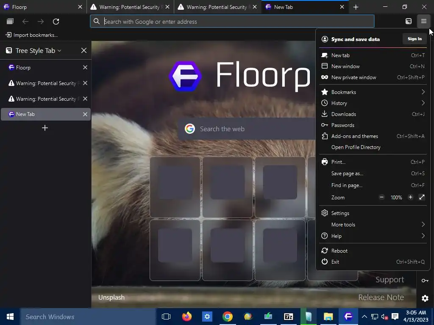434x325 pixels.
Task: Switch to the Floorp tab in tab strip
Action: (x=43, y=7)
